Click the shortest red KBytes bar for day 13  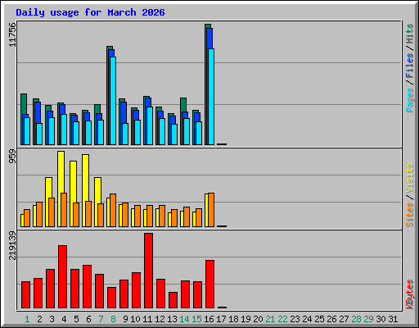click(173, 300)
